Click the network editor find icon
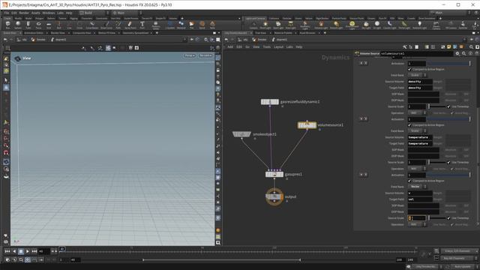 (x=471, y=46)
